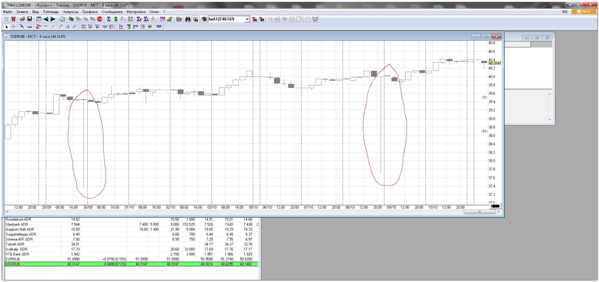
Task: Click the chart scrollbar right arrow
Action: point(499,212)
